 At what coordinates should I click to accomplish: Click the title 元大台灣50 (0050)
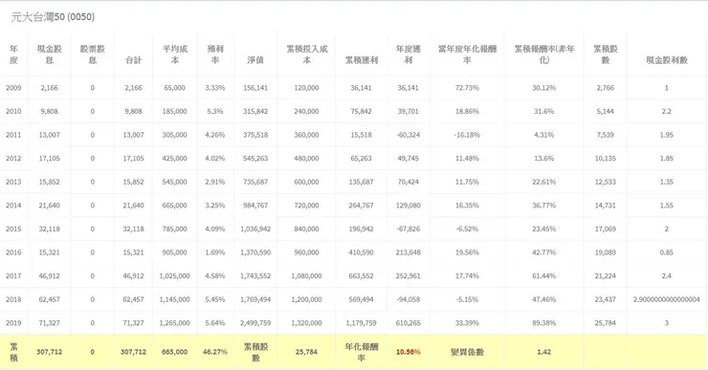(53, 17)
